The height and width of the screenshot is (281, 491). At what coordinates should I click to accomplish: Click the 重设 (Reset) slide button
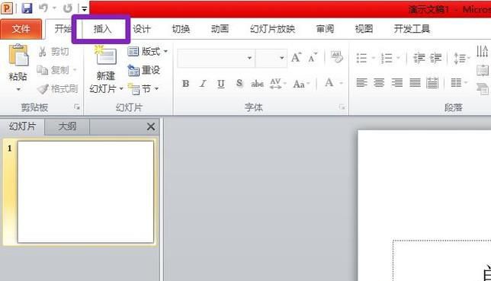(x=144, y=70)
